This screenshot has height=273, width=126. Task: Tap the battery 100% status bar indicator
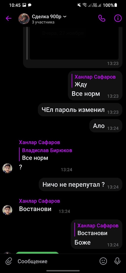pyautogui.click(x=110, y=5)
